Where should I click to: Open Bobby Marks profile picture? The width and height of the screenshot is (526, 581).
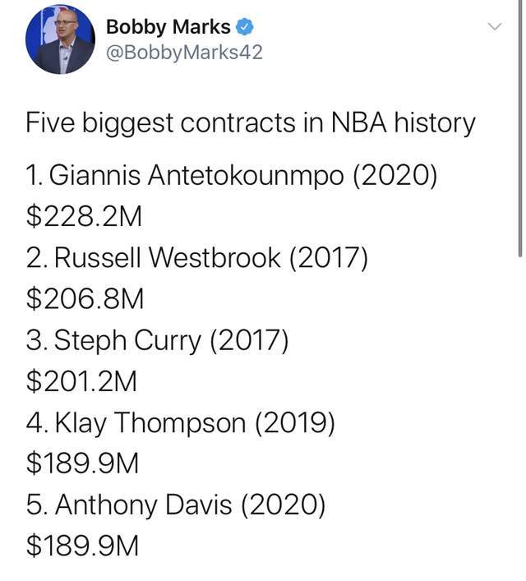pyautogui.click(x=60, y=39)
